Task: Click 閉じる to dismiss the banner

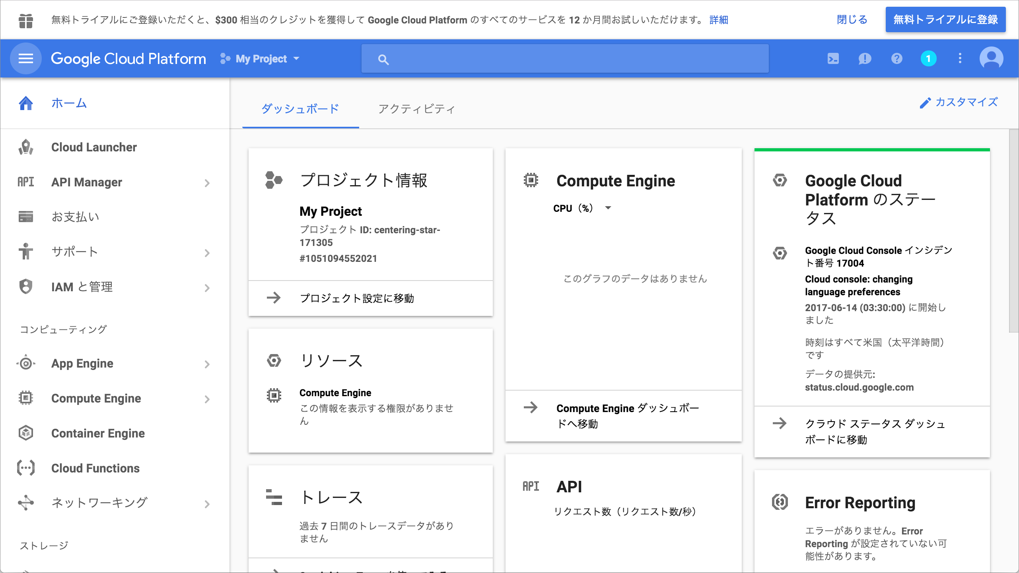Action: (x=852, y=19)
